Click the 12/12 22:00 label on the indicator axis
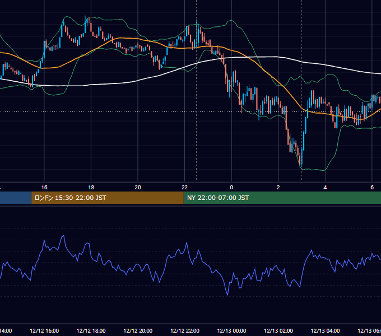 pyautogui.click(x=185, y=330)
